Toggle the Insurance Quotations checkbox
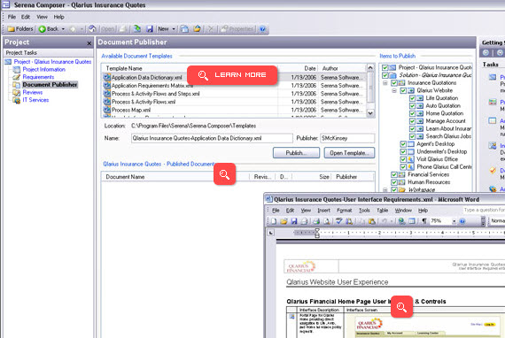This screenshot has height=338, width=505. click(x=394, y=83)
